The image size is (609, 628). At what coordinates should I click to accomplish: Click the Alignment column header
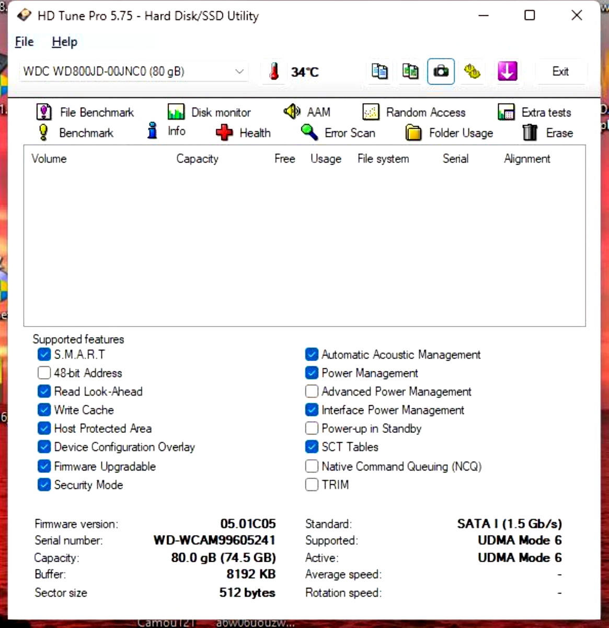tap(527, 159)
